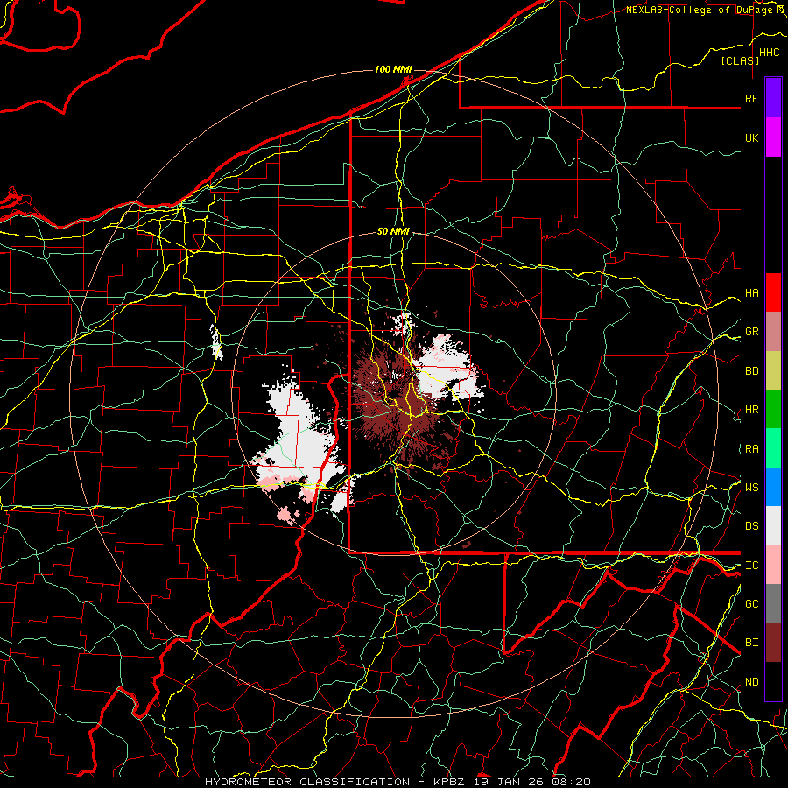This screenshot has width=788, height=788.
Task: Click the RA legend label
Action: pyautogui.click(x=751, y=449)
